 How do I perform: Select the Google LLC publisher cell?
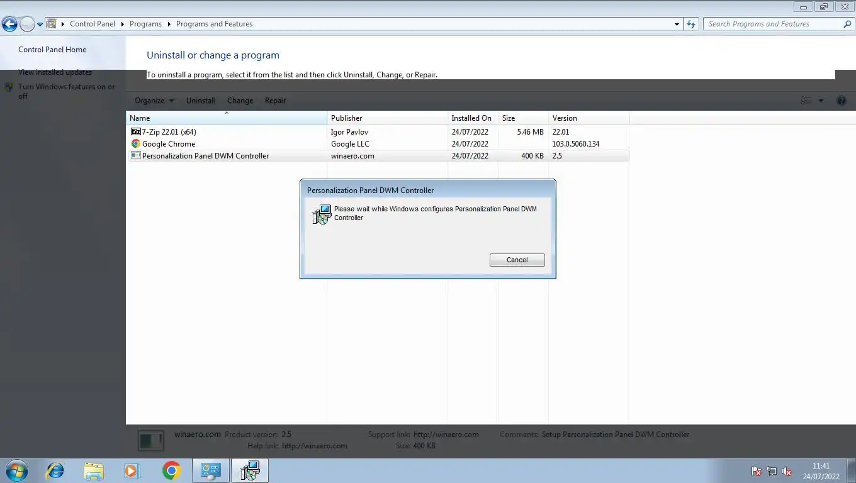[x=350, y=144]
